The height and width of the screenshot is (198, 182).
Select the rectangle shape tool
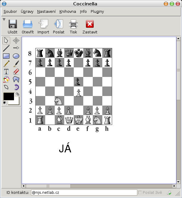click(6, 56)
